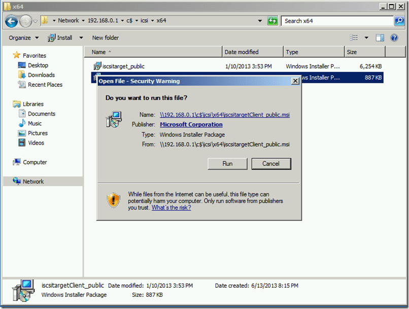Image resolution: width=409 pixels, height=309 pixels.
Task: Click the search magnifier icon
Action: [x=399, y=21]
